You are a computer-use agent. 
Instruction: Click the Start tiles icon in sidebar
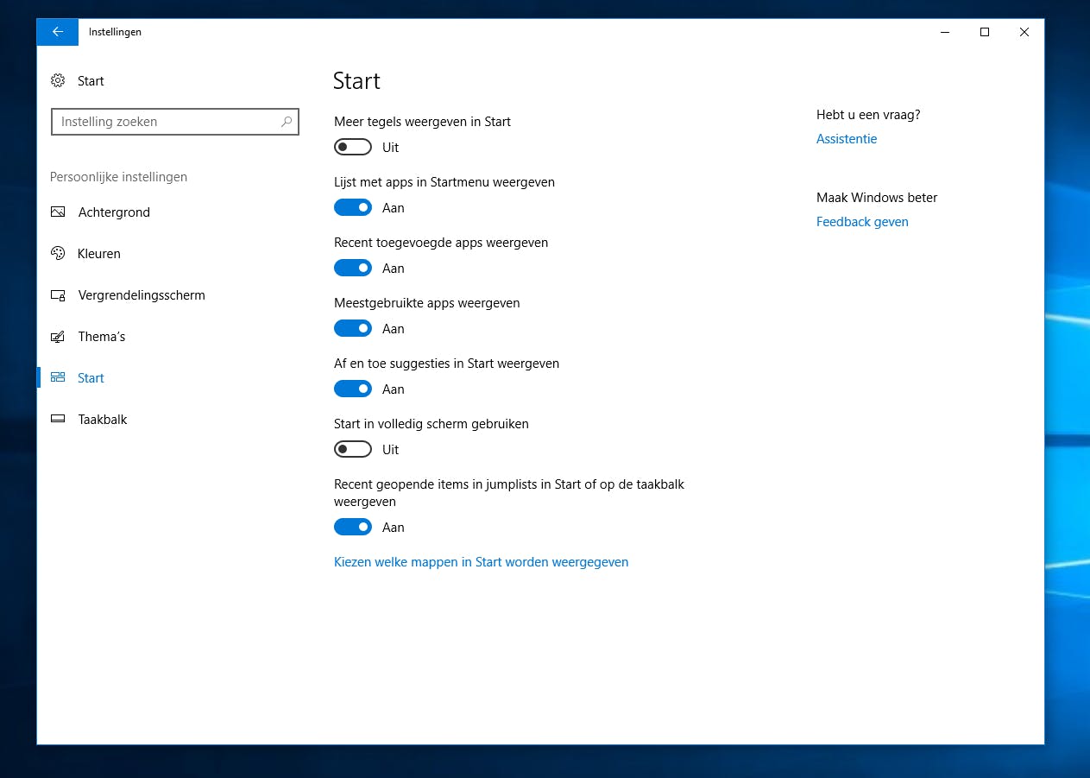(58, 377)
